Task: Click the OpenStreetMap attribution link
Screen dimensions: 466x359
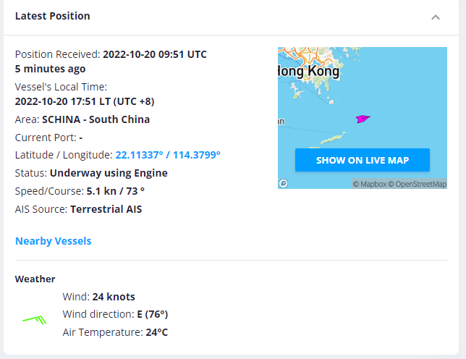Action: click(418, 185)
